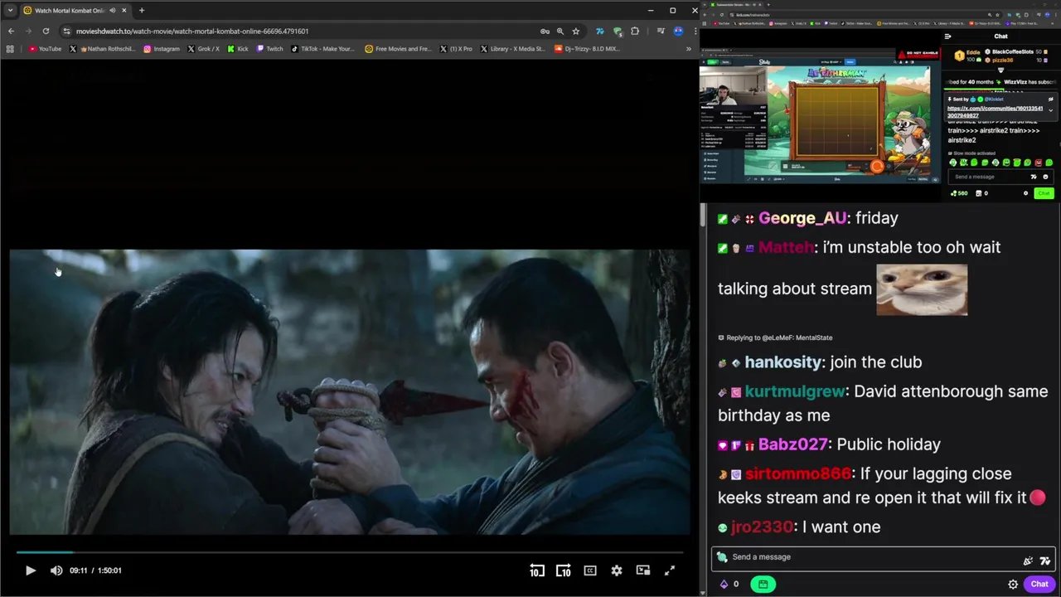Click the 7TV icon in large chat input
The width and height of the screenshot is (1061, 597).
pos(1044,561)
